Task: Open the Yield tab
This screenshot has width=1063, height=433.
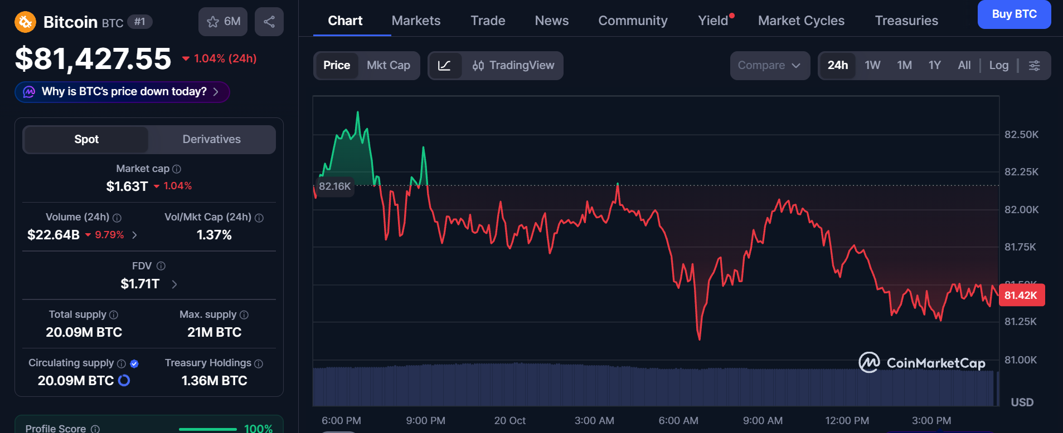Action: click(x=713, y=21)
